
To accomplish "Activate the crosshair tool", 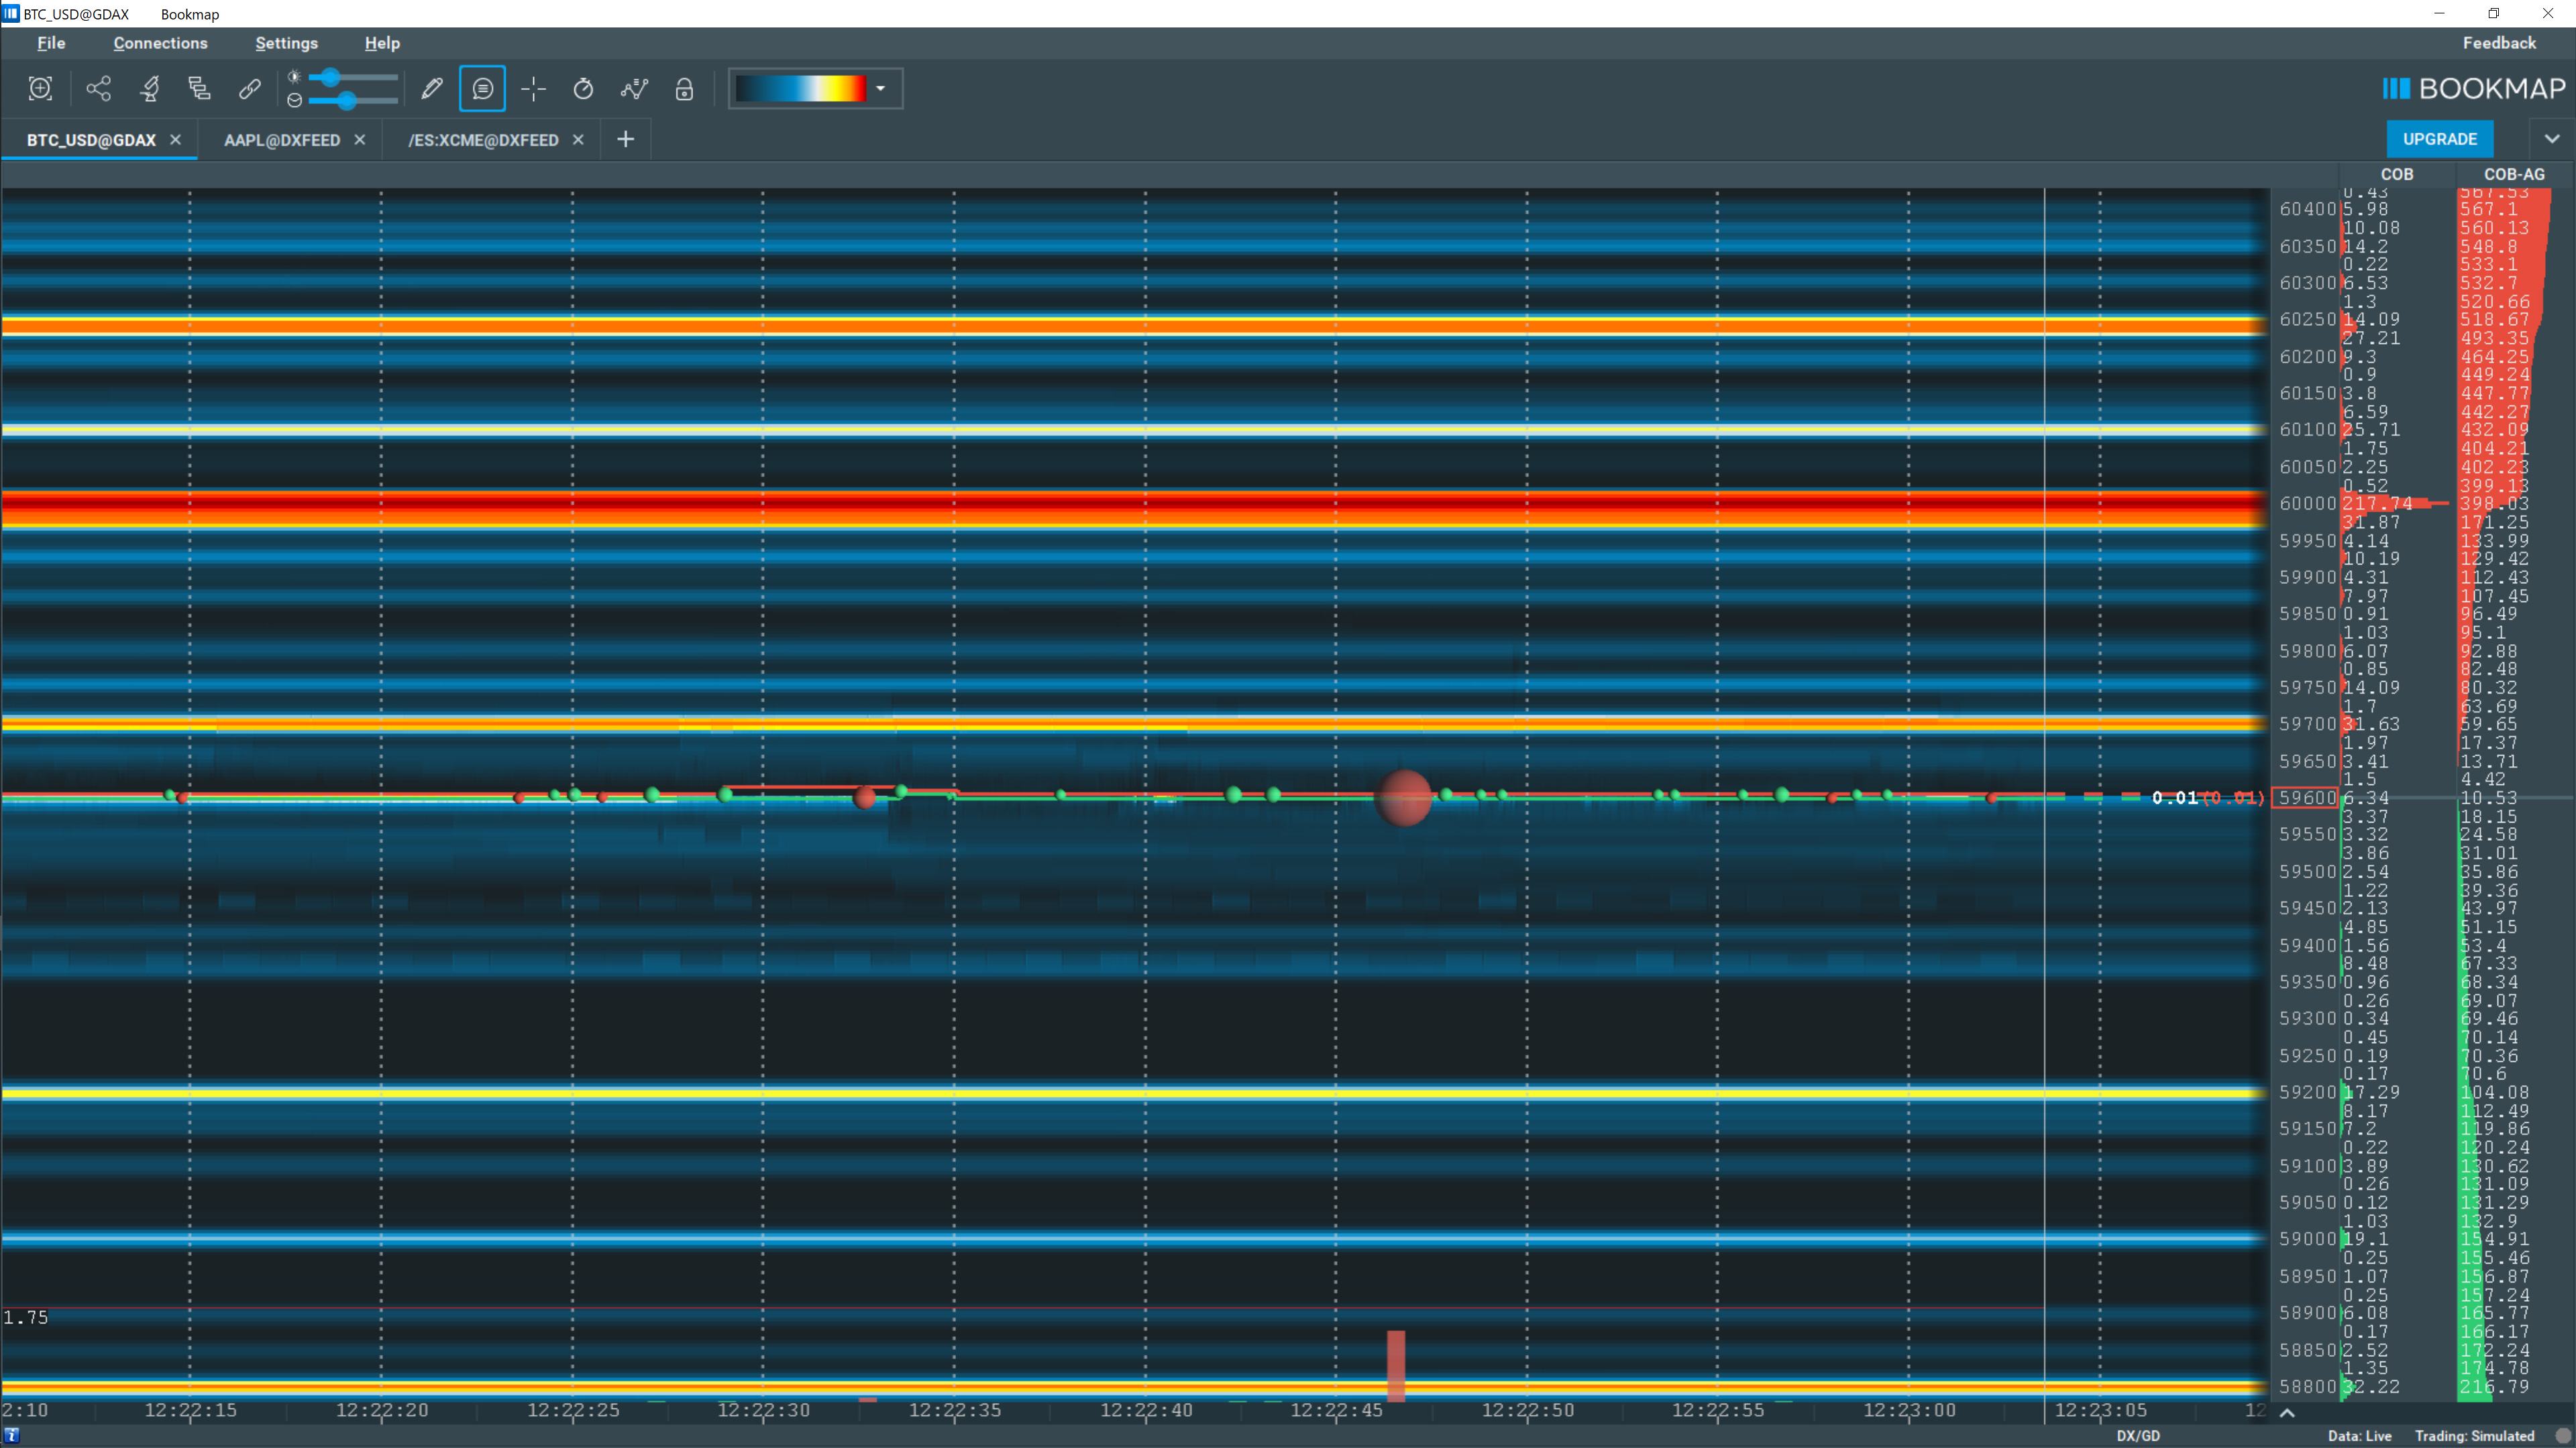I will click(x=534, y=89).
